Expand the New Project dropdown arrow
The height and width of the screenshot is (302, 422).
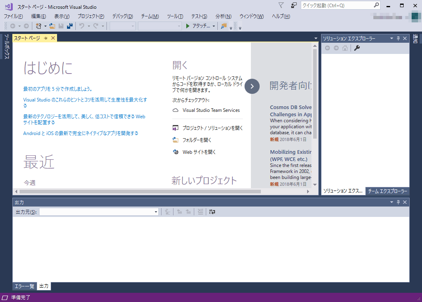(45, 26)
